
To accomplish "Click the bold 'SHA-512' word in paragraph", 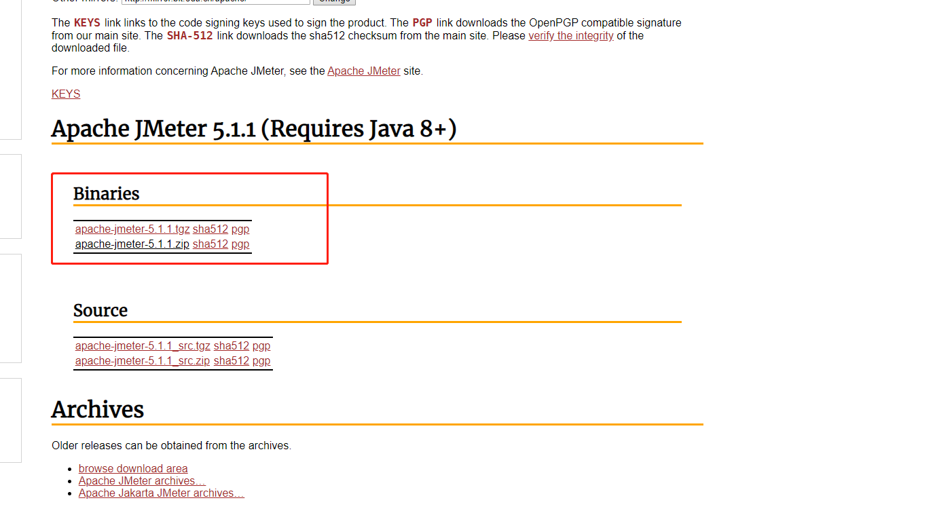I will click(x=189, y=35).
